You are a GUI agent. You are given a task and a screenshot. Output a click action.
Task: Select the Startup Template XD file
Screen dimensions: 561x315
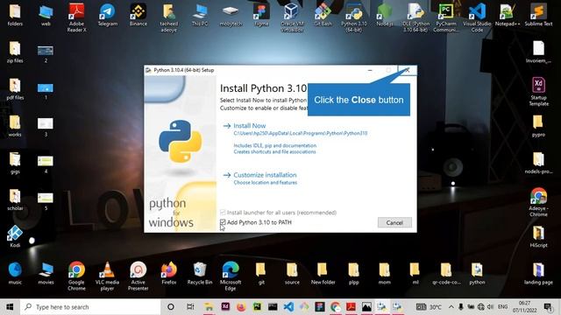point(538,91)
